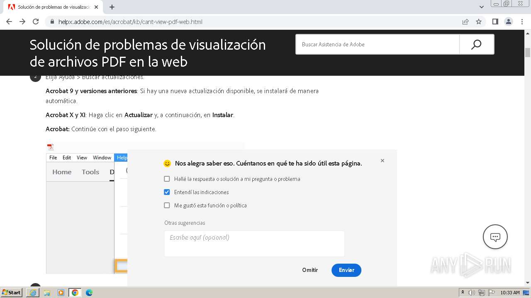
Task: Uncheck Entendí las indicaciones
Action: click(167, 192)
